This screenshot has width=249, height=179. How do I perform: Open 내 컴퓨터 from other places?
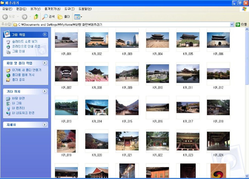(20, 108)
